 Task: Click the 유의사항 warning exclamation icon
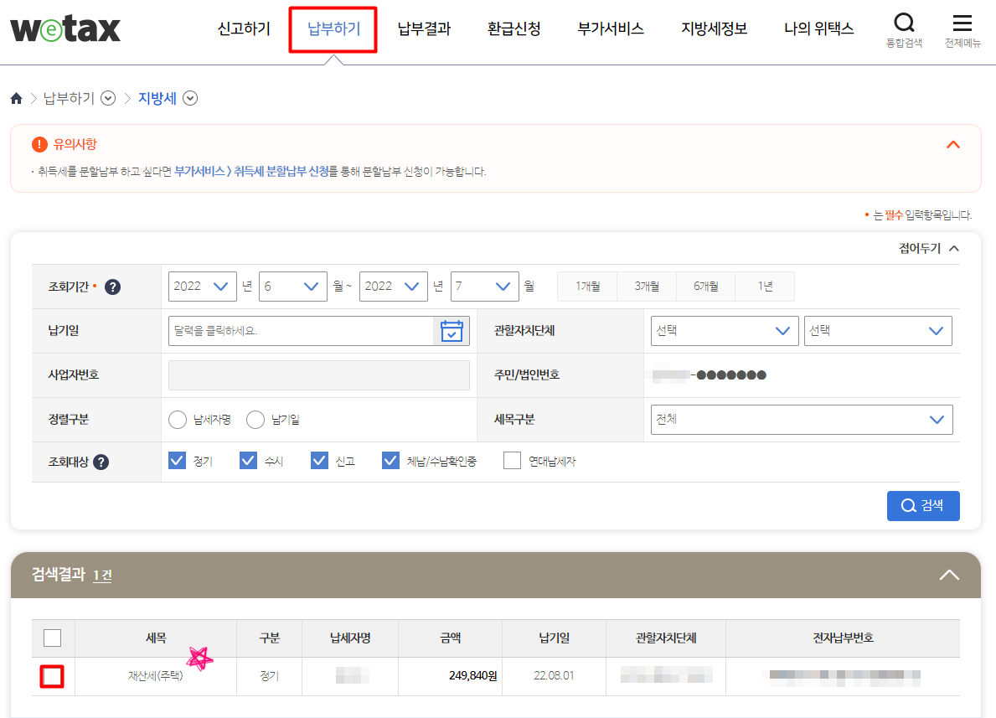39,144
